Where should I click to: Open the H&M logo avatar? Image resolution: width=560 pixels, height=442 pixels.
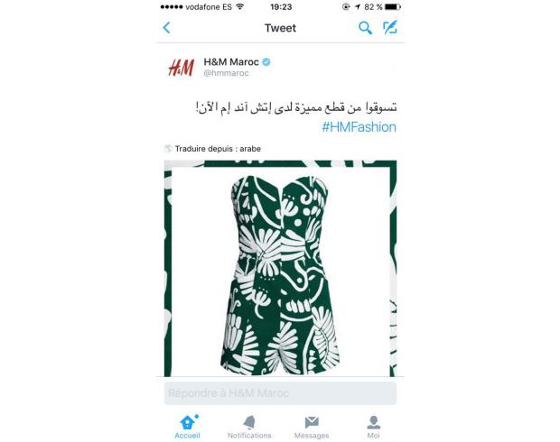[181, 68]
